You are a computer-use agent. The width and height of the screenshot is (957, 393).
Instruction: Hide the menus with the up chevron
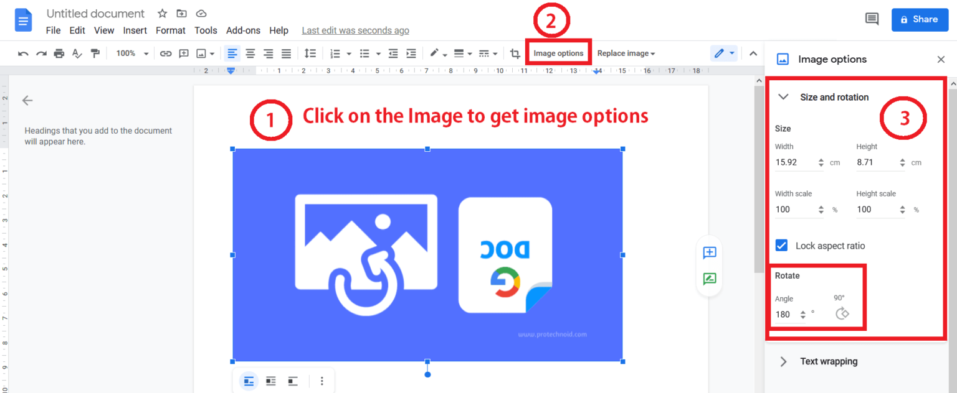click(753, 53)
